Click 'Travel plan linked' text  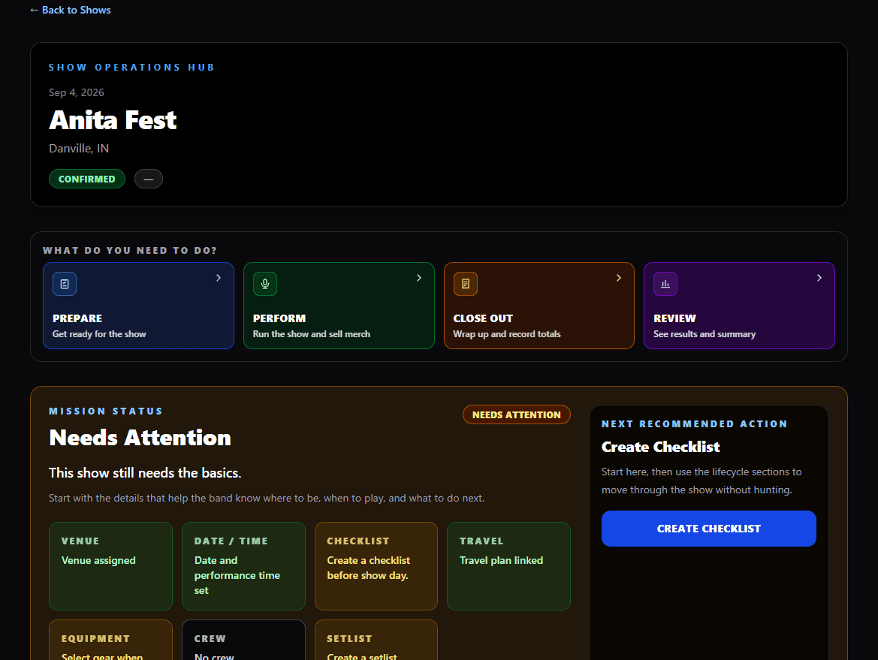pyautogui.click(x=501, y=560)
